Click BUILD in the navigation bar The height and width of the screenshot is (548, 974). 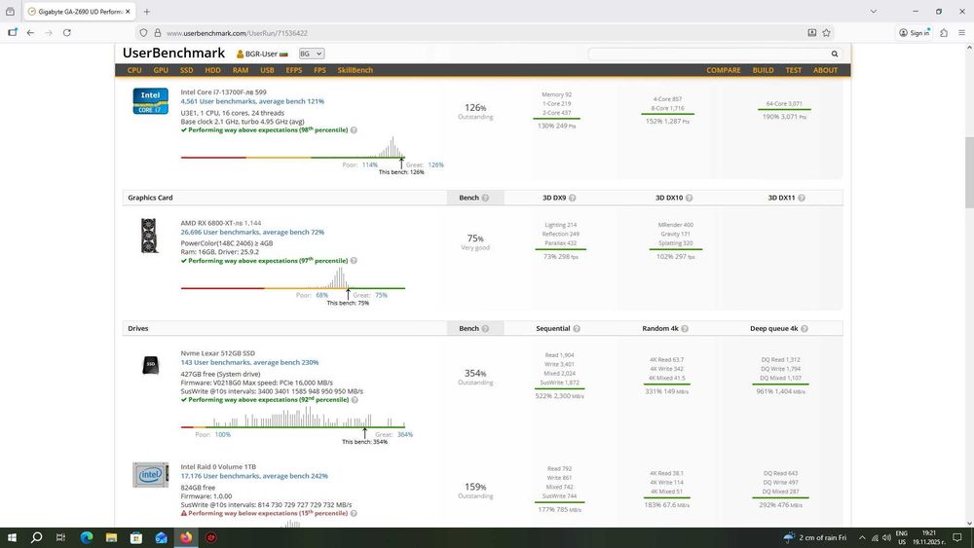pos(763,70)
